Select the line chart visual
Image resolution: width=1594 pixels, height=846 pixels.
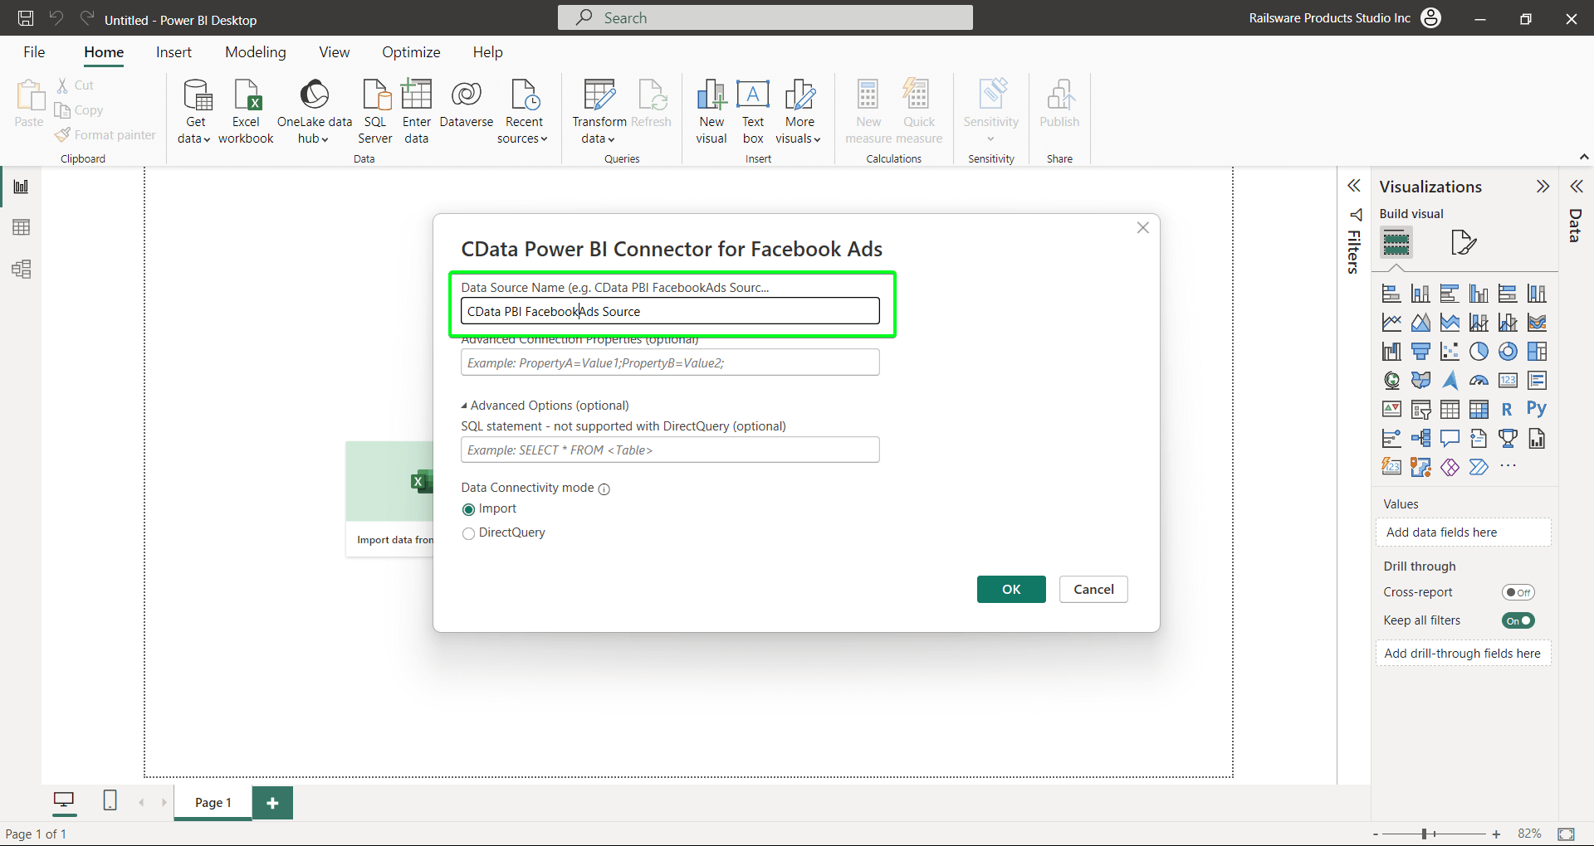pyautogui.click(x=1391, y=323)
